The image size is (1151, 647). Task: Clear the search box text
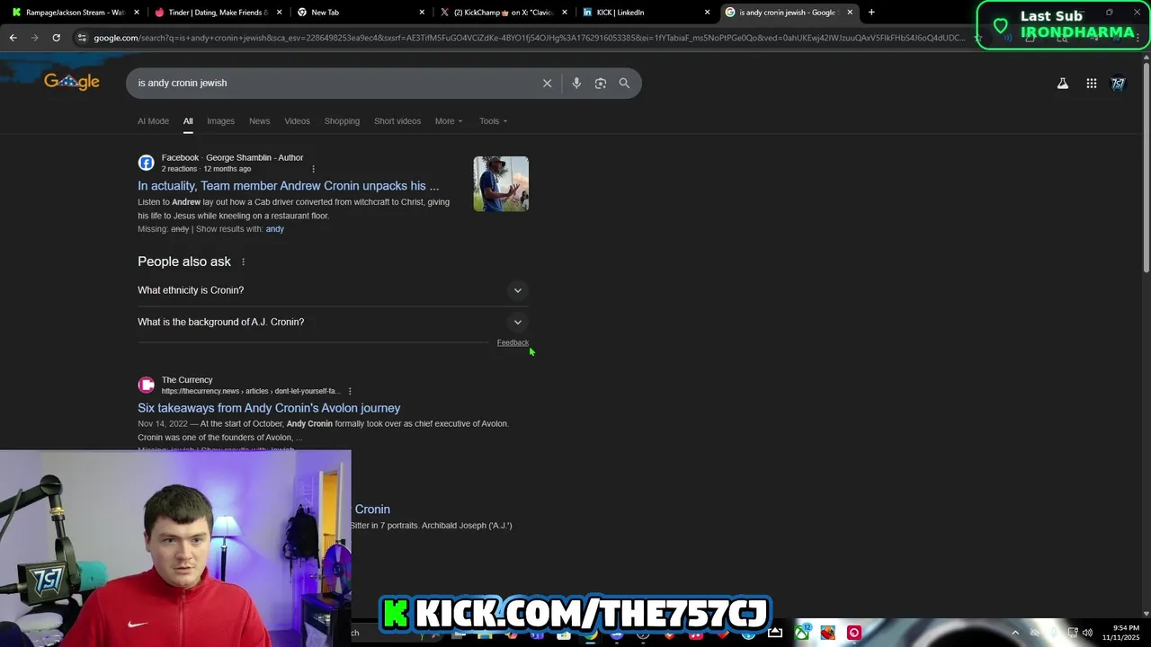click(x=547, y=83)
